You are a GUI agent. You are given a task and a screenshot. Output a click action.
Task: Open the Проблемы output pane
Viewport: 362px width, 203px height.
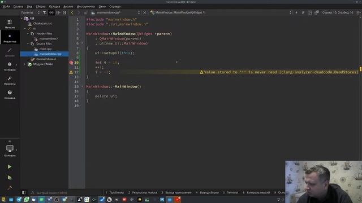(x=115, y=192)
